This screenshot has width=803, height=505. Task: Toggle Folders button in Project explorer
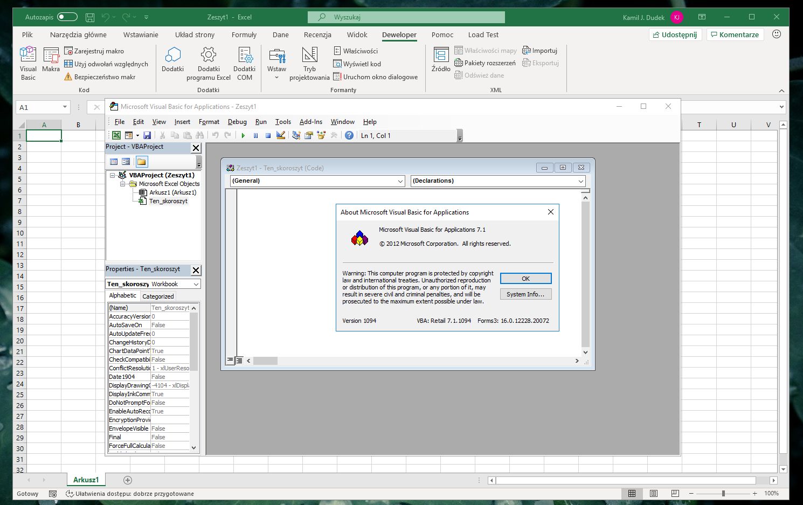click(141, 162)
